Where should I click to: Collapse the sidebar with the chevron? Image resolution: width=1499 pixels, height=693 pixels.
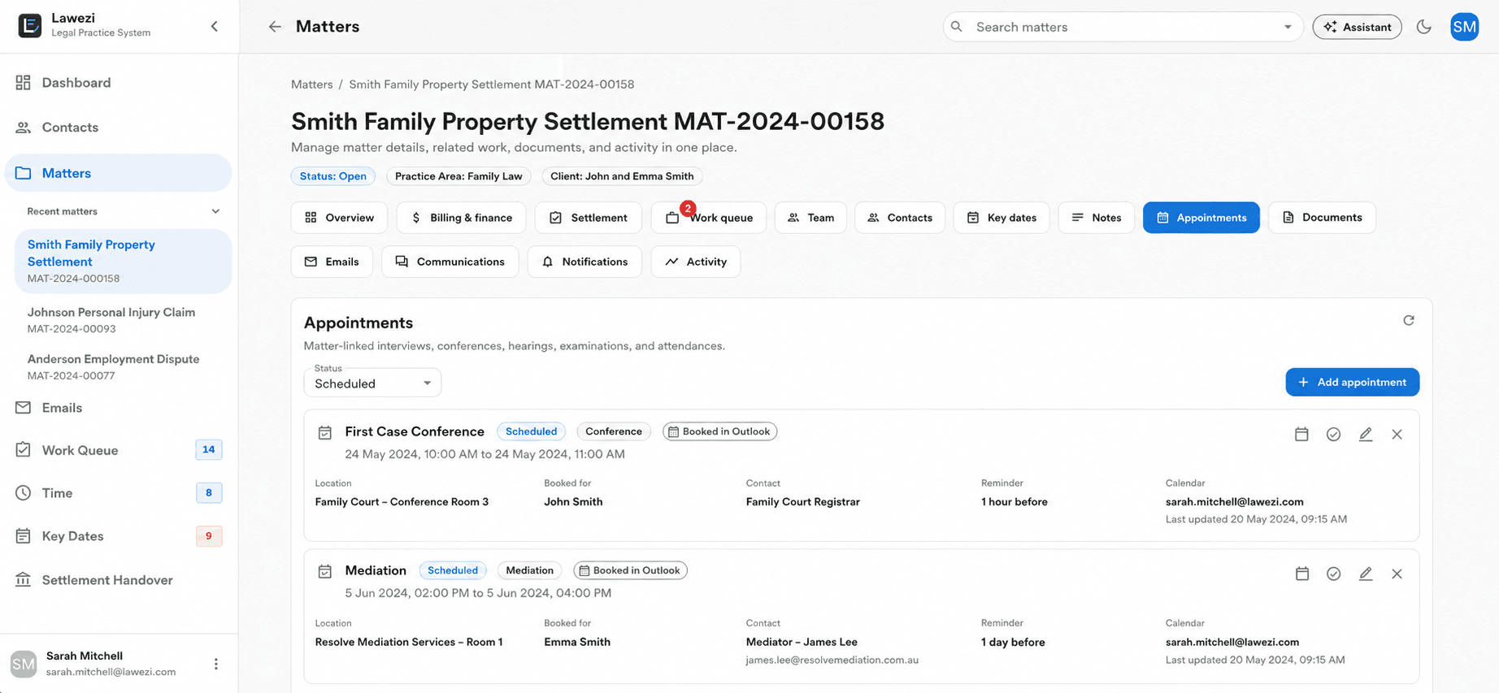point(215,26)
